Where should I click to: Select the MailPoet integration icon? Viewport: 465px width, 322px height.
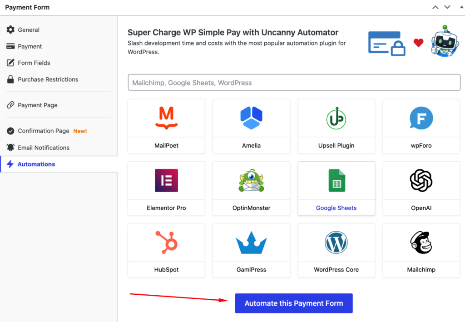coord(166,118)
